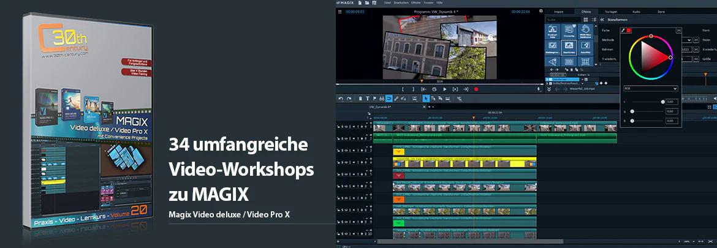Select the mouse pointer tool
The height and width of the screenshot is (248, 717).
point(426,99)
